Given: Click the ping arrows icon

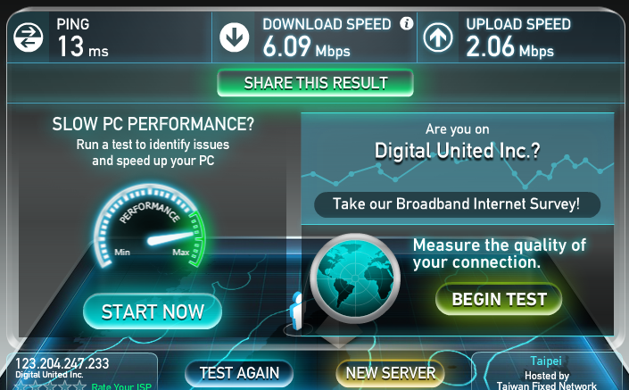Looking at the screenshot, I should (x=28, y=37).
